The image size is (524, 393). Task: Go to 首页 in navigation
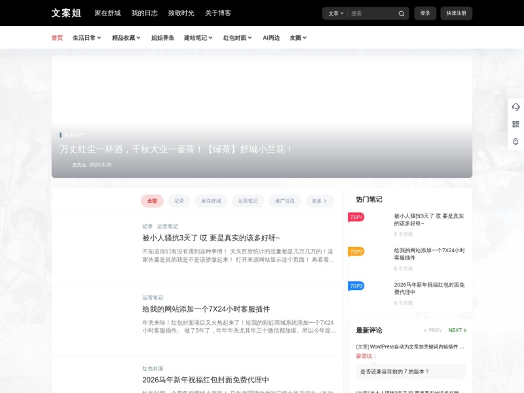[57, 38]
